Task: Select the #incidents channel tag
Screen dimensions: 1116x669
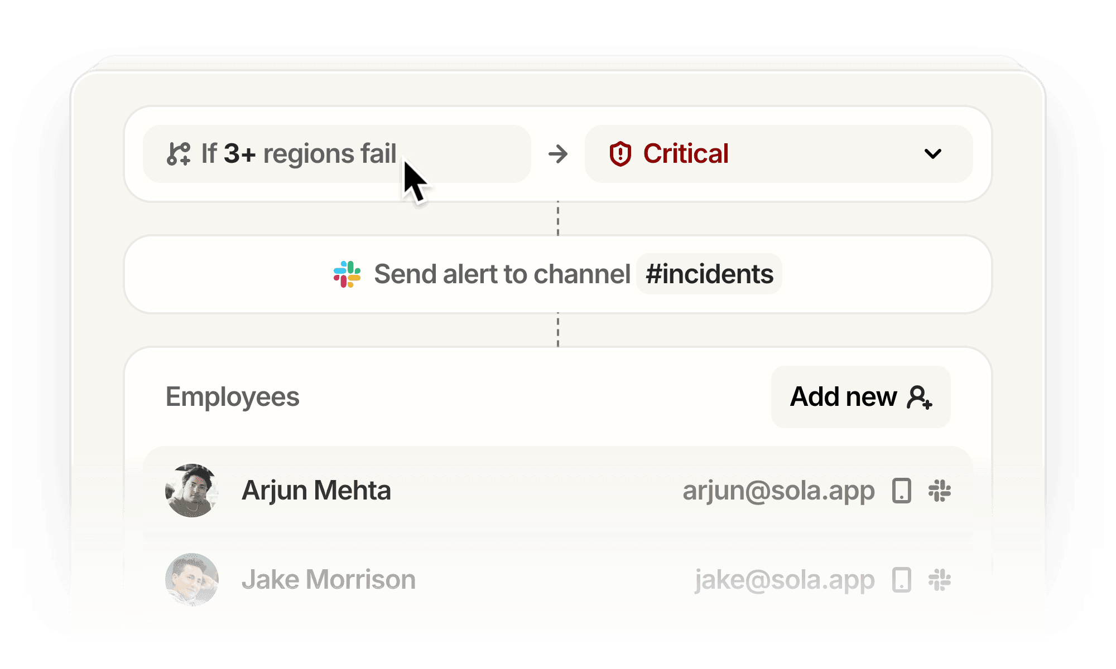Action: coord(709,274)
